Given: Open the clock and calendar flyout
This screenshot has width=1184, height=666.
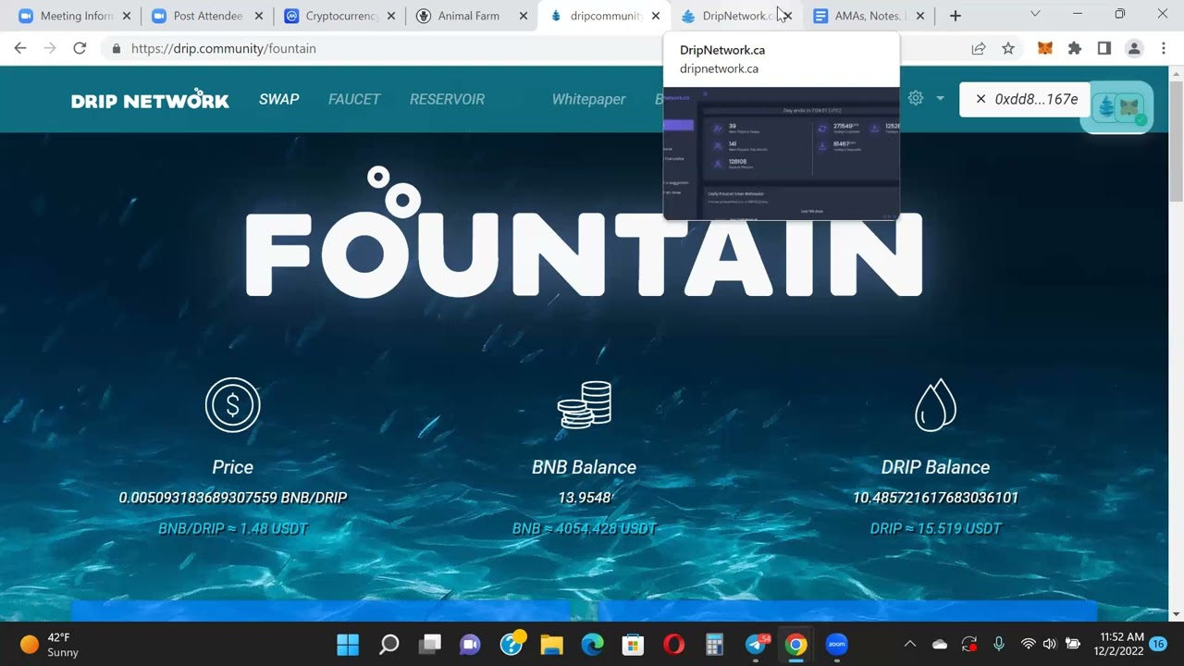Looking at the screenshot, I should click(x=1120, y=645).
